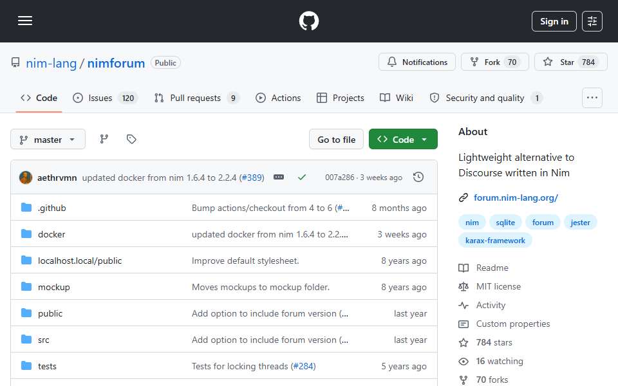Open the #389 pull request link
The width and height of the screenshot is (618, 386).
pyautogui.click(x=252, y=178)
